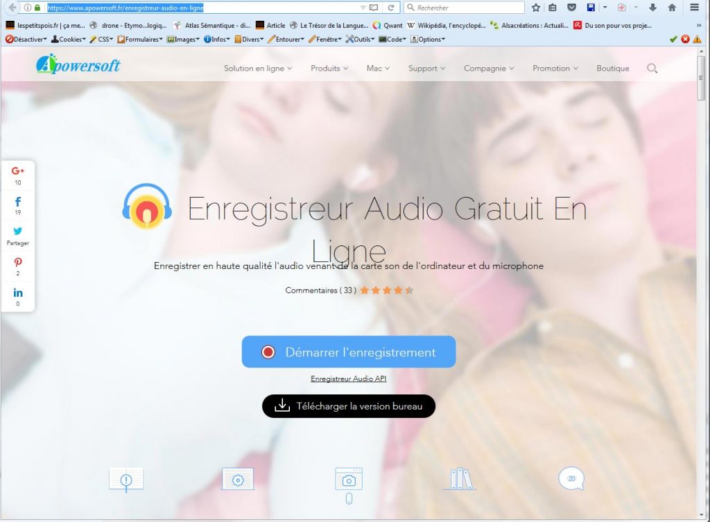Open dropdown arrow beside floppy save icon
Image resolution: width=710 pixels, height=522 pixels.
(605, 7)
